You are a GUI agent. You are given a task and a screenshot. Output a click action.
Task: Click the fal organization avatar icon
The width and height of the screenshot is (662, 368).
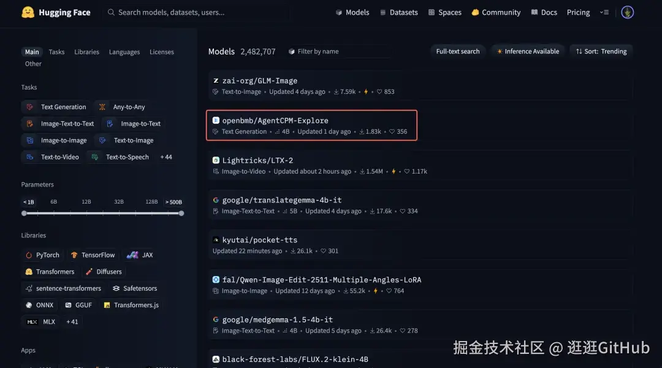pos(216,280)
